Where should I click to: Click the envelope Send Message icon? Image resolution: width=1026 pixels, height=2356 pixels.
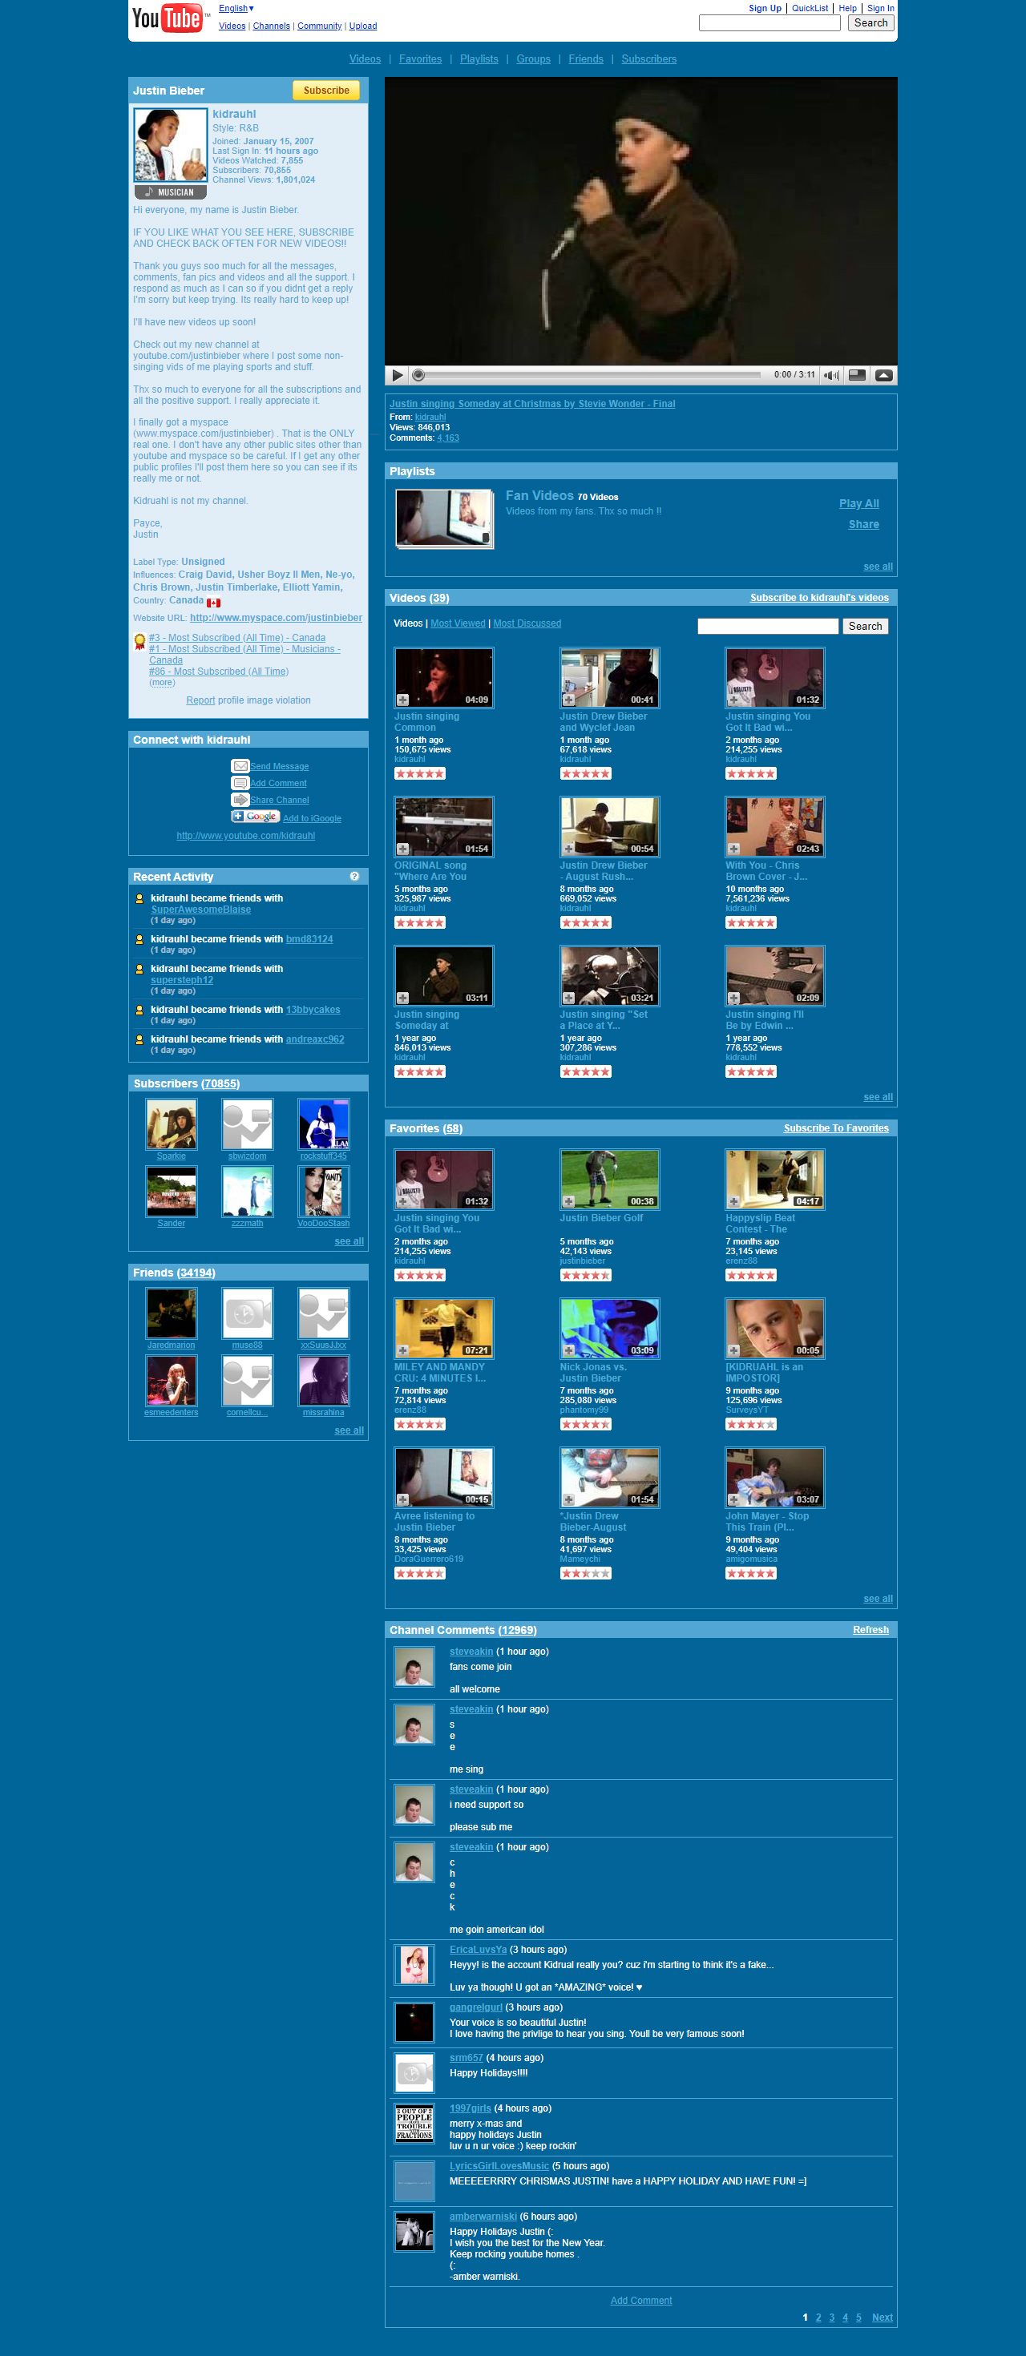pos(240,765)
